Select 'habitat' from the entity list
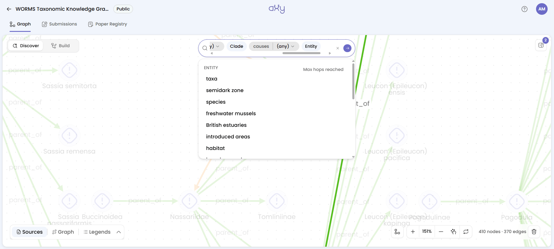The image size is (554, 249). (275, 148)
